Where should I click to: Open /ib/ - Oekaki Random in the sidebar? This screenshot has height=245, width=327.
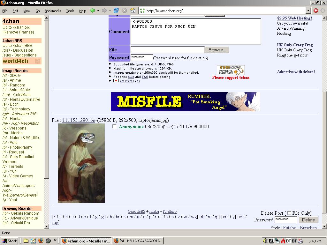[x=21, y=213]
